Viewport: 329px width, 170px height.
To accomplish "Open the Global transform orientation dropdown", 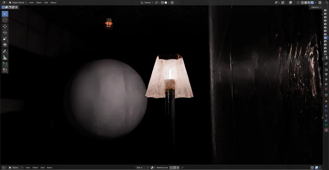I will click(147, 3).
